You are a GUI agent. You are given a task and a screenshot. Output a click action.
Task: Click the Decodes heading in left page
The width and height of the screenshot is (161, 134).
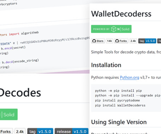[20, 93]
